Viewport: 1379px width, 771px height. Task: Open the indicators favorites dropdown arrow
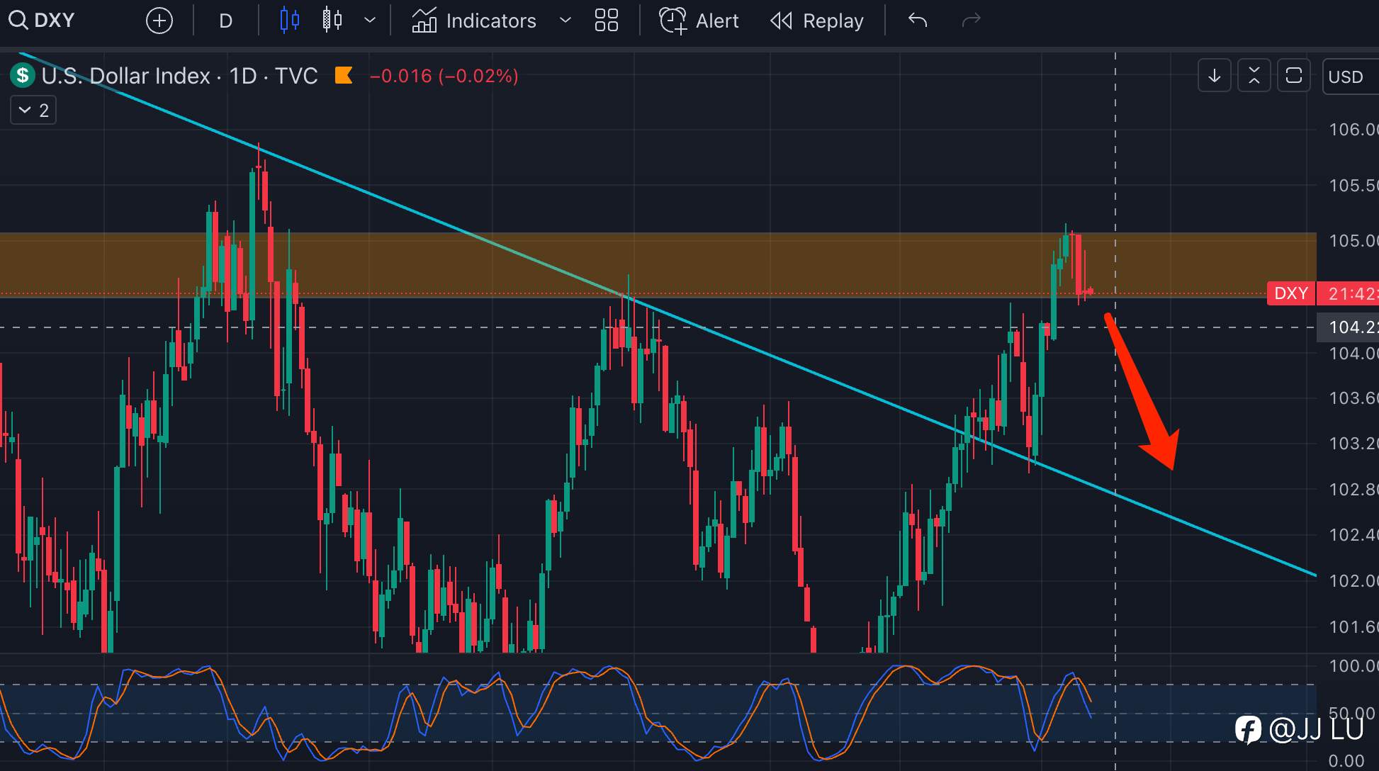tap(565, 20)
